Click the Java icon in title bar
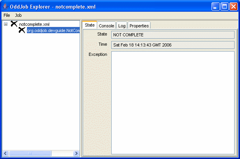The width and height of the screenshot is (240, 159). 5,7
